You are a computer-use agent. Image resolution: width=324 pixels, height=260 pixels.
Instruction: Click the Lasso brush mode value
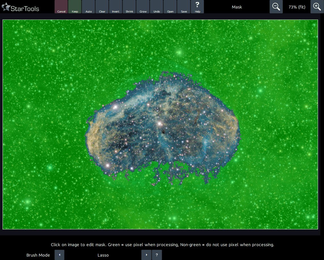pyautogui.click(x=103, y=255)
